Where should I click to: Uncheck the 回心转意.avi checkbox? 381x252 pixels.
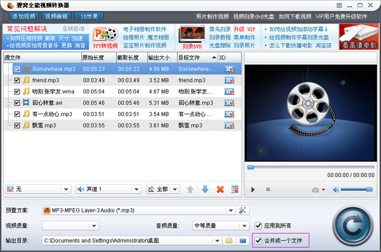pos(17,103)
